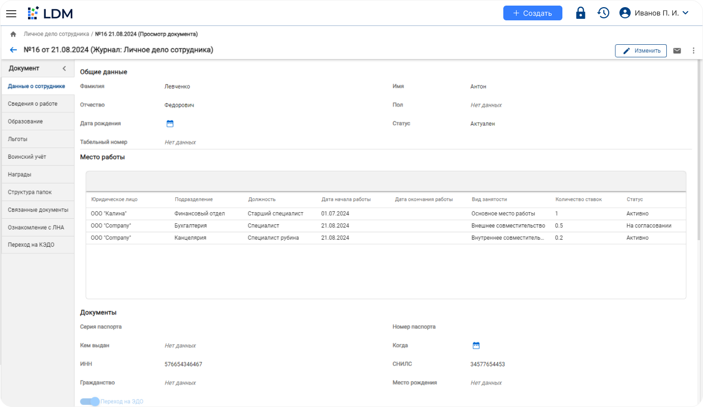Sort by Юридическое лицо column header

pos(114,199)
